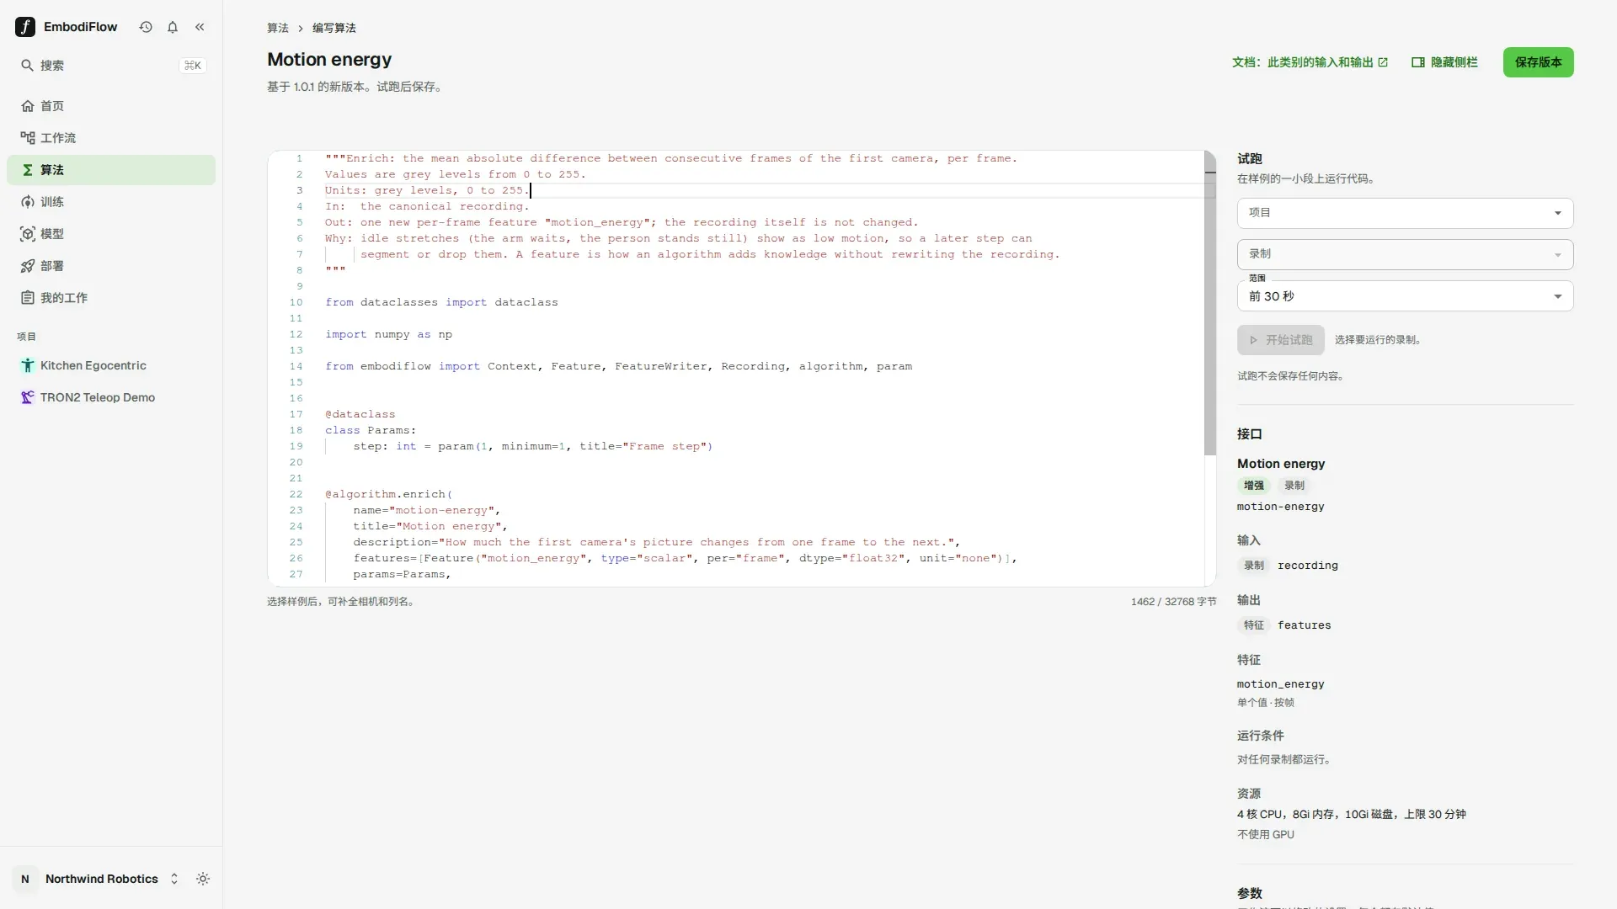Click the 隐藏侧栏 button
This screenshot has height=909, width=1617.
1444,62
